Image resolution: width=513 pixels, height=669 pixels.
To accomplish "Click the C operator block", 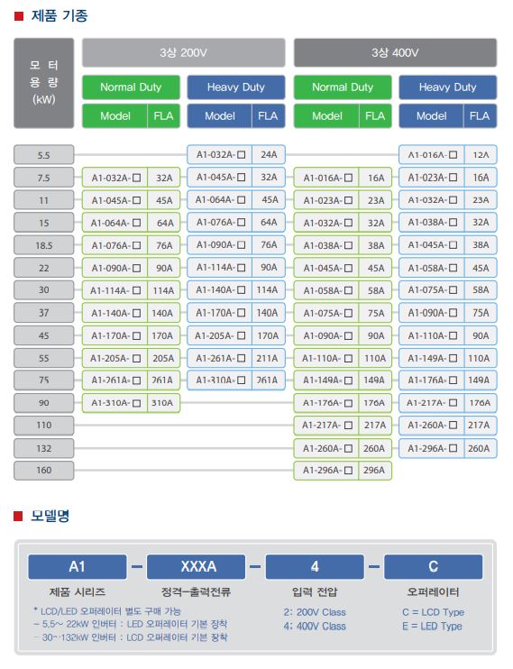I will pos(433,566).
